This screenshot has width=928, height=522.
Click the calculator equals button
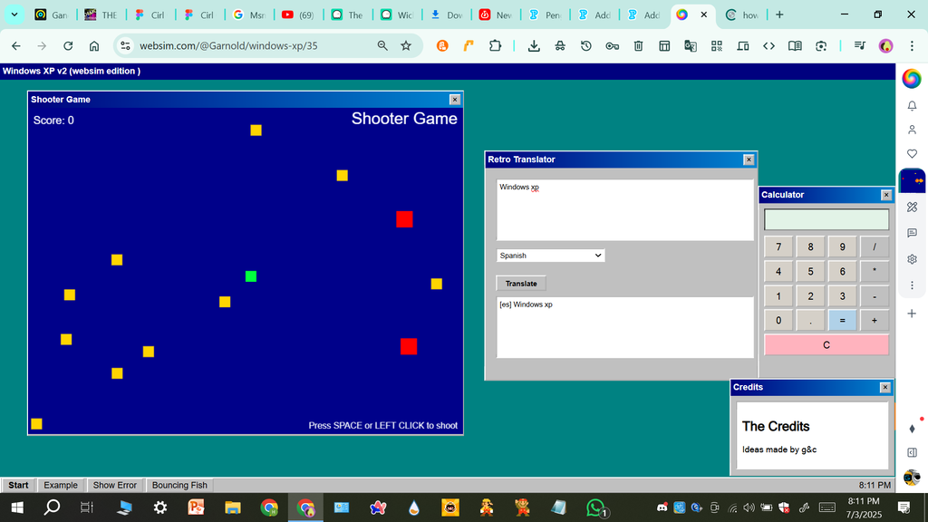(x=842, y=320)
